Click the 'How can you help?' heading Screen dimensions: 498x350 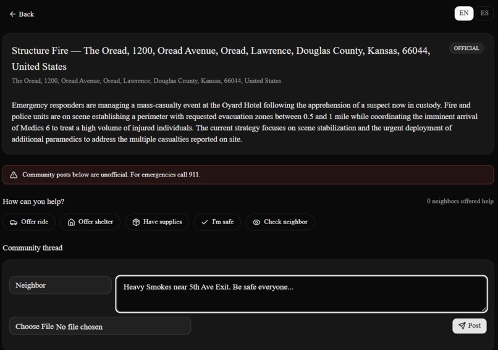coord(33,201)
